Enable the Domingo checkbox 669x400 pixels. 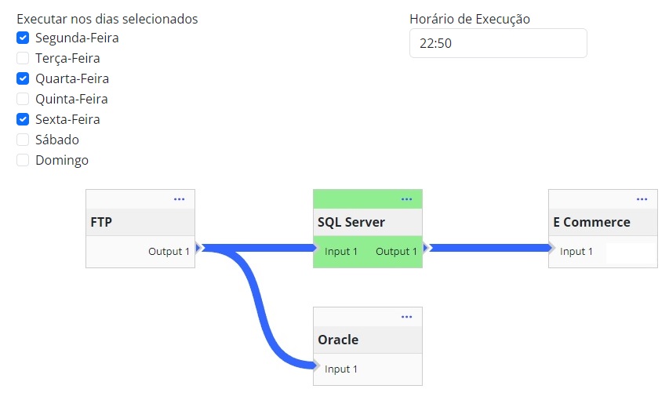click(x=23, y=160)
